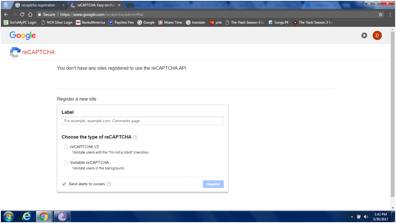Click the help icon beside reCAPTCHA type
396x223 pixels.
point(135,137)
